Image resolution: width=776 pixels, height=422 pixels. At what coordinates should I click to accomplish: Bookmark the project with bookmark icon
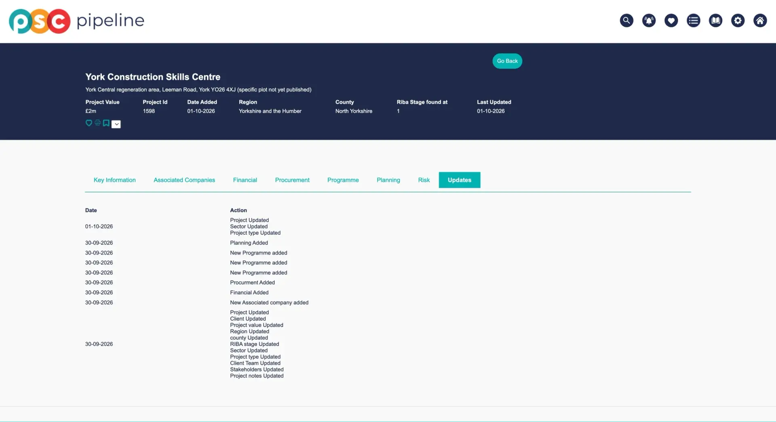click(106, 123)
